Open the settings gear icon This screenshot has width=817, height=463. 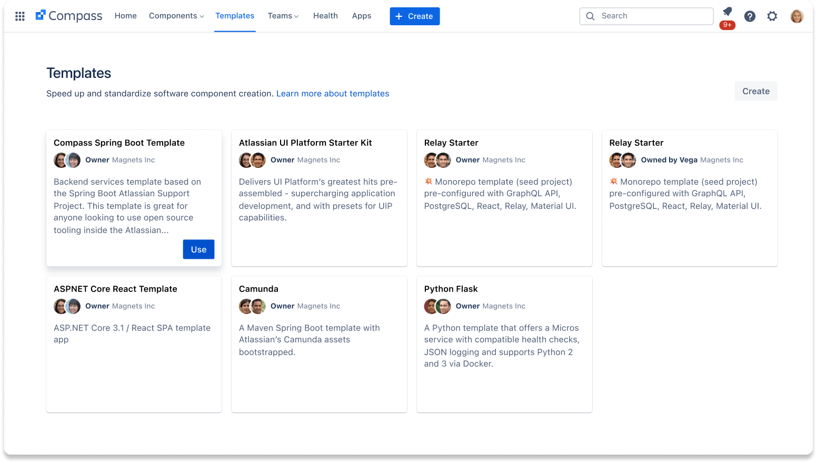click(x=772, y=16)
